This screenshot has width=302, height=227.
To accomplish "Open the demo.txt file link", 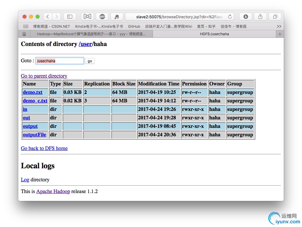I will (x=33, y=92).
